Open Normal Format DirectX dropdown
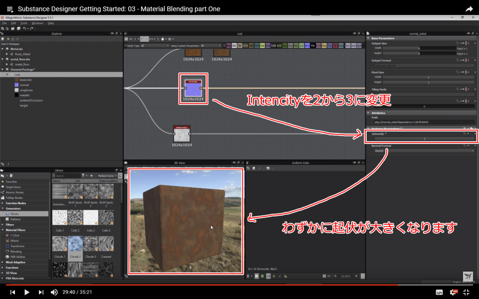Viewport: 479px width, 299px height. 424,151
